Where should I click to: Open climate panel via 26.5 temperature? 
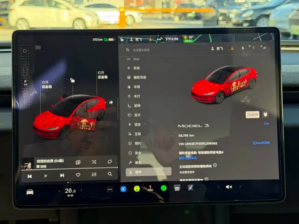pos(70,191)
